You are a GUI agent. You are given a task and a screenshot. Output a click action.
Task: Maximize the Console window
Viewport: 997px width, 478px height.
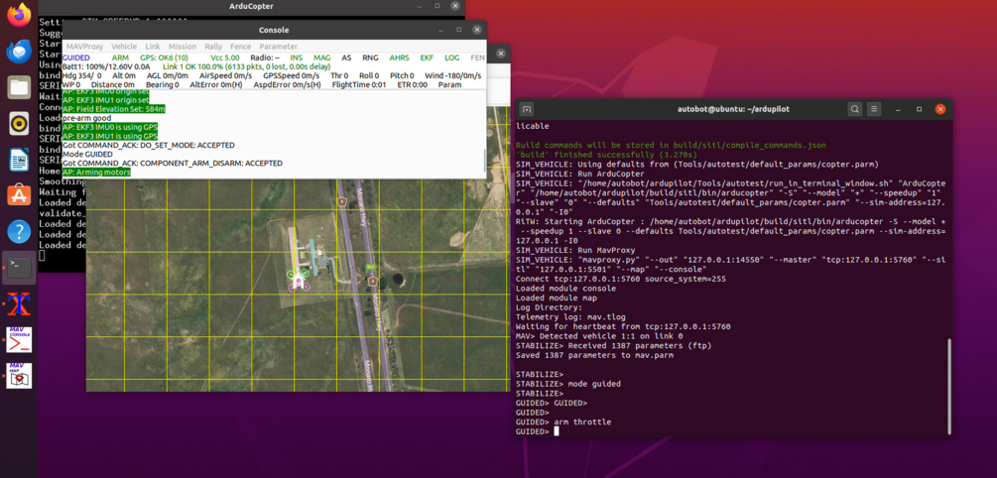click(x=459, y=30)
